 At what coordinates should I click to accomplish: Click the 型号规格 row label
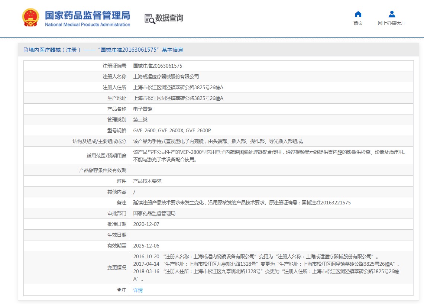click(x=117, y=131)
